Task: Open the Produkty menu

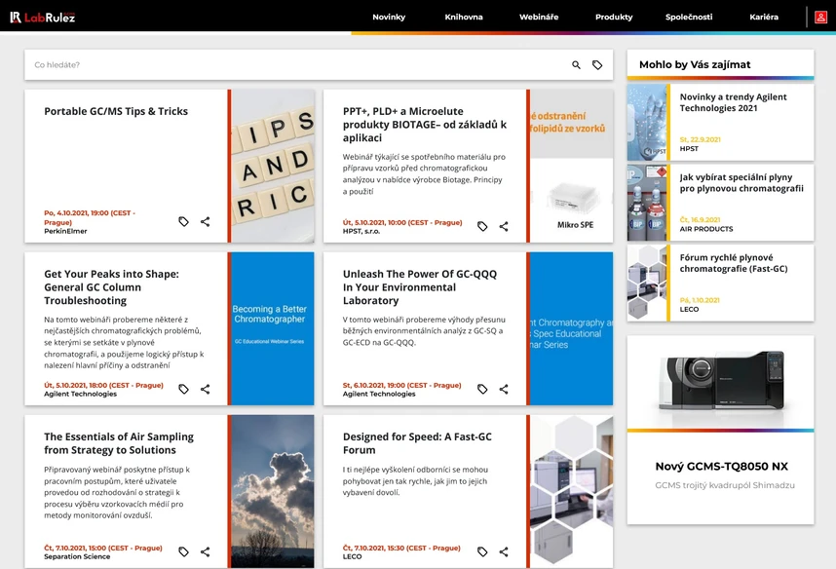Action: pyautogui.click(x=614, y=18)
